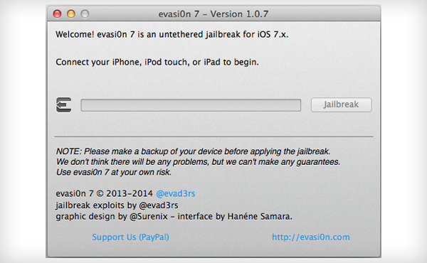427x263 pixels.
Task: Click the can't make any guarantees line
Action: pos(198,162)
